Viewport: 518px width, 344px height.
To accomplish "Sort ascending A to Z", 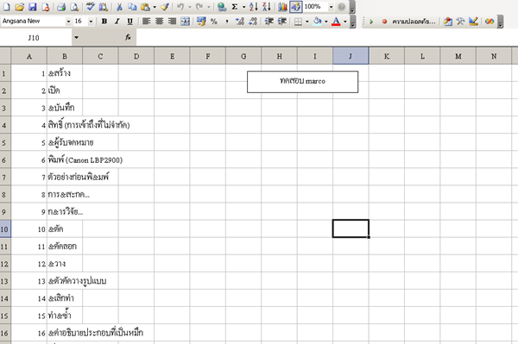I will (253, 7).
